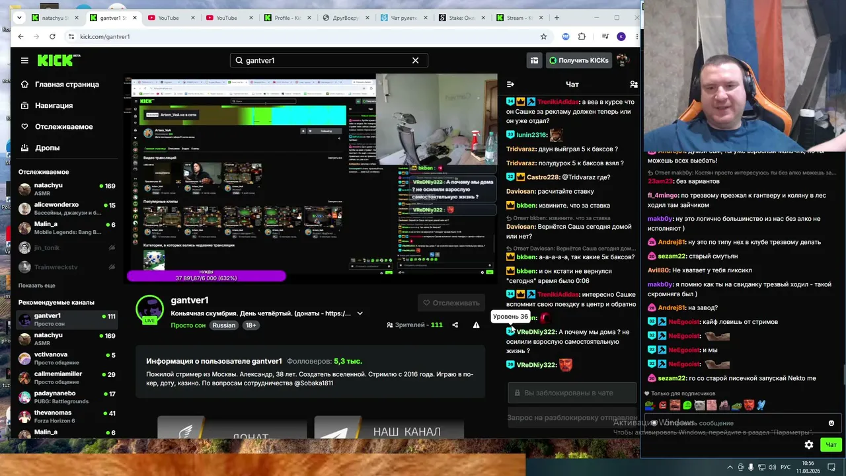Screen dimensions: 846x476
Task: Open Chrome profile K avatar
Action: [x=621, y=36]
